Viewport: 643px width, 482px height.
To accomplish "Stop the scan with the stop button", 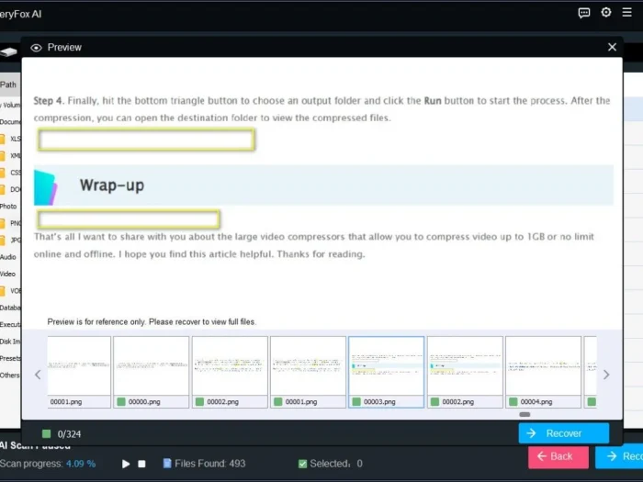I will pos(141,464).
